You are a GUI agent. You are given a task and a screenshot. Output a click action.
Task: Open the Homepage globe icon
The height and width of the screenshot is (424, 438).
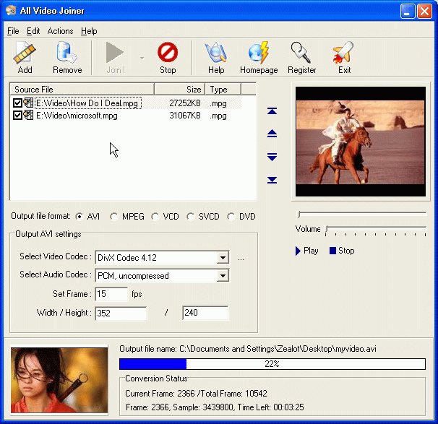click(258, 52)
